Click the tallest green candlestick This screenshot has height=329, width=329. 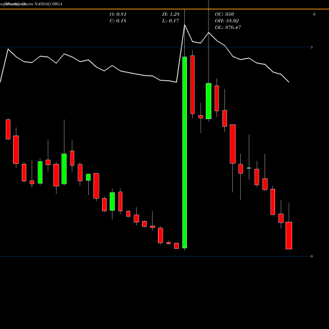point(185,153)
